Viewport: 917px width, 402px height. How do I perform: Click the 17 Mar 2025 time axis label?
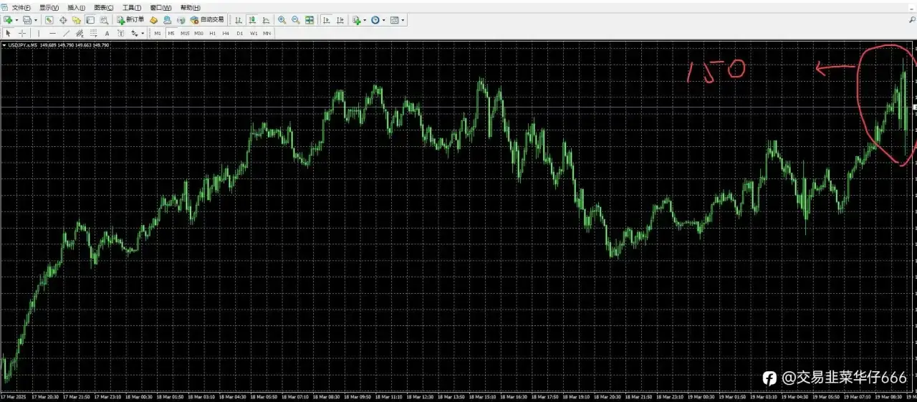13,396
